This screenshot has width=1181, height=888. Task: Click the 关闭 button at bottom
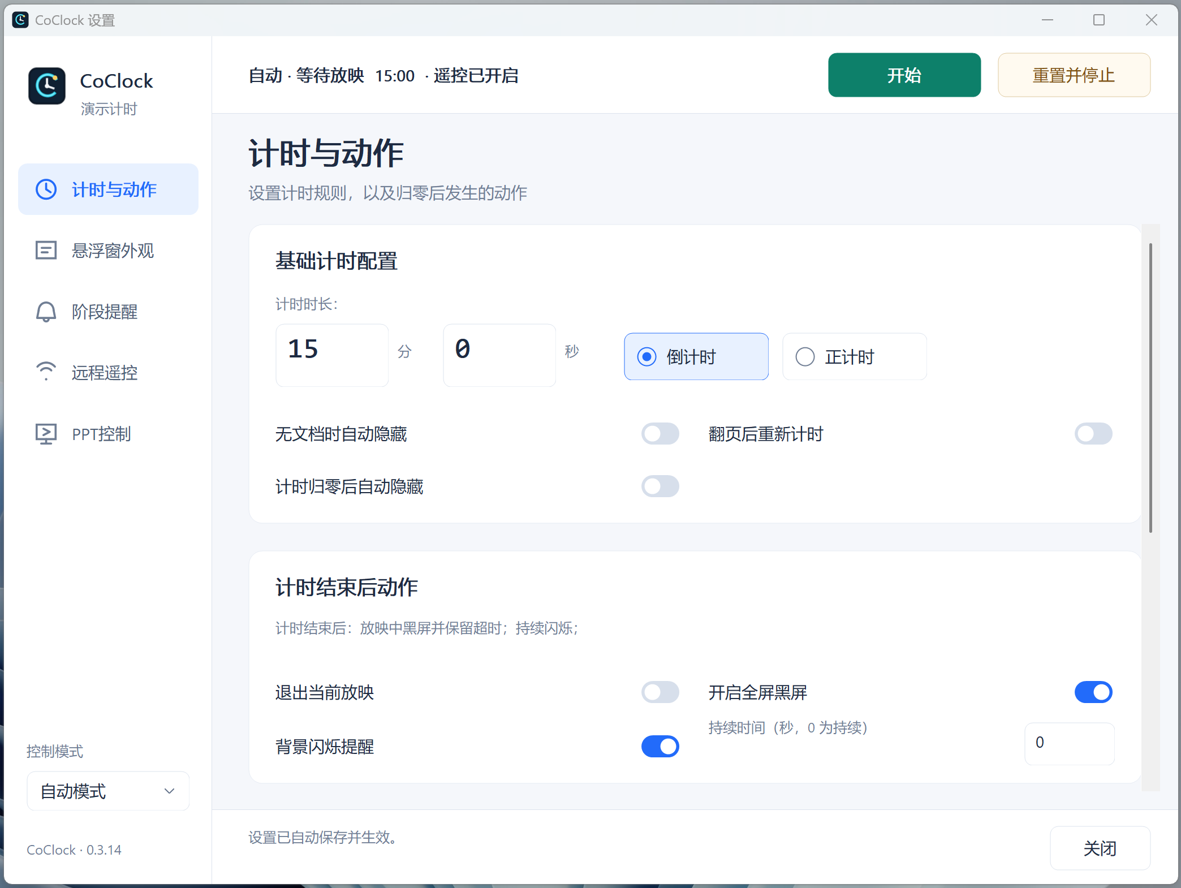1100,848
